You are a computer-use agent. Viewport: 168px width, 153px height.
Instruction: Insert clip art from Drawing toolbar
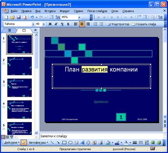click(94, 142)
